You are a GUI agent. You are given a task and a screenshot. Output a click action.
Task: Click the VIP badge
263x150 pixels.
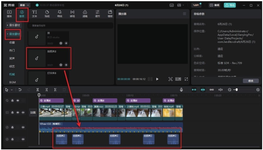pyautogui.click(x=196, y=5)
